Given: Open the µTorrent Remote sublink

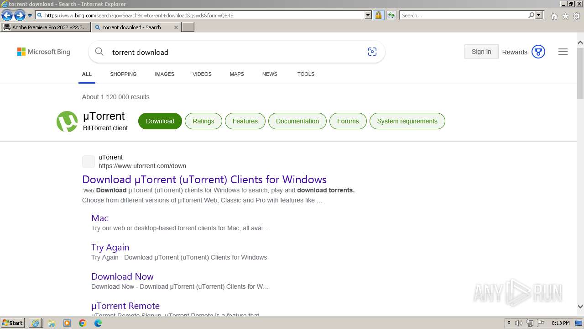Looking at the screenshot, I should pos(125,306).
